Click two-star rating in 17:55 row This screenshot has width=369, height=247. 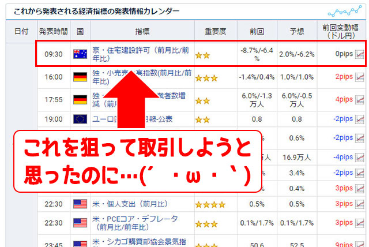tap(202, 101)
